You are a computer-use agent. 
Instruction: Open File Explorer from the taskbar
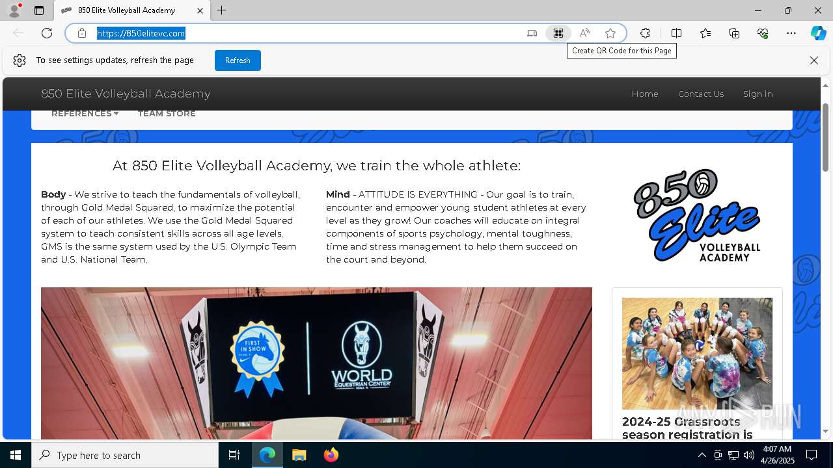tap(299, 455)
